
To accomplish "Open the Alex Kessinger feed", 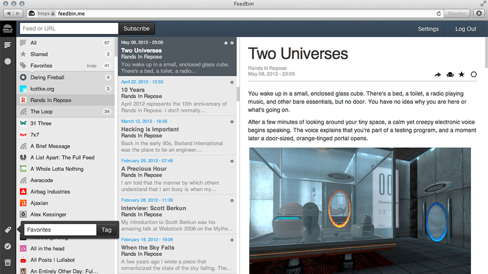I will [x=65, y=215].
